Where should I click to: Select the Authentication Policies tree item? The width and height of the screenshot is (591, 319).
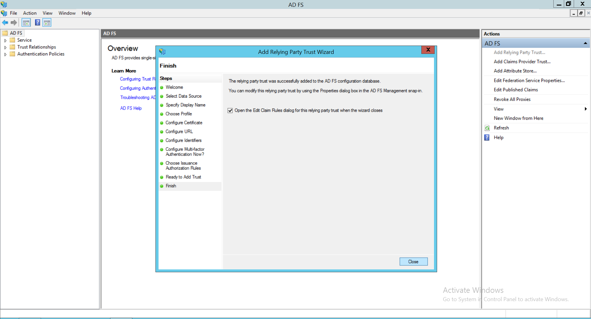(41, 54)
